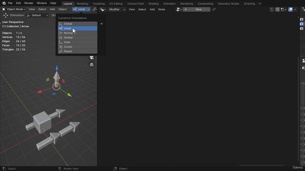
Task: Open the node editor Select menu
Action: click(142, 9)
